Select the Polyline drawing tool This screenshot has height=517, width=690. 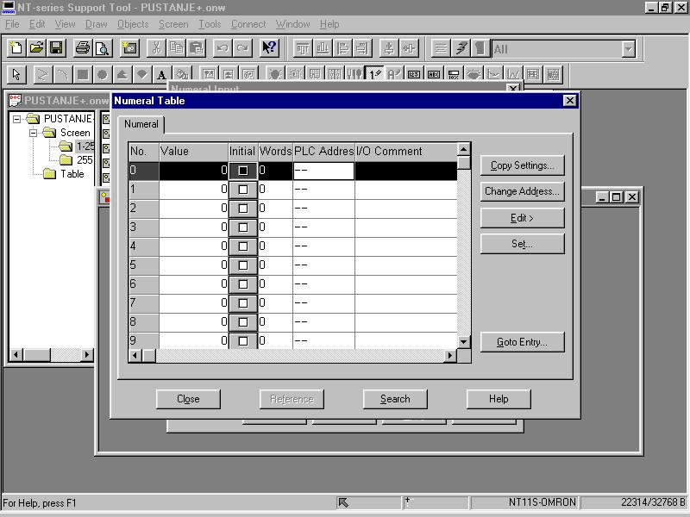(x=41, y=74)
